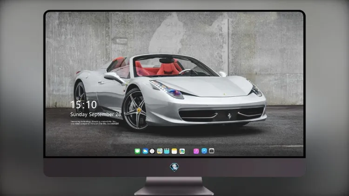Viewport: 349px width, 196px height.
Task: Open the blue App Store icon
Action: click(204, 151)
